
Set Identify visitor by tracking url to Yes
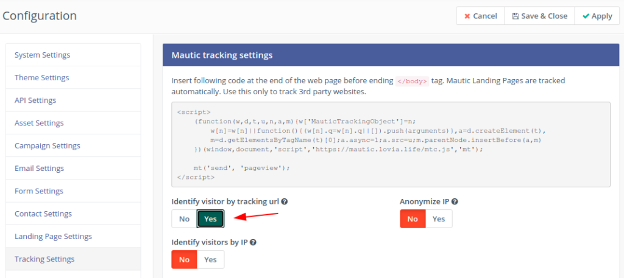point(210,219)
